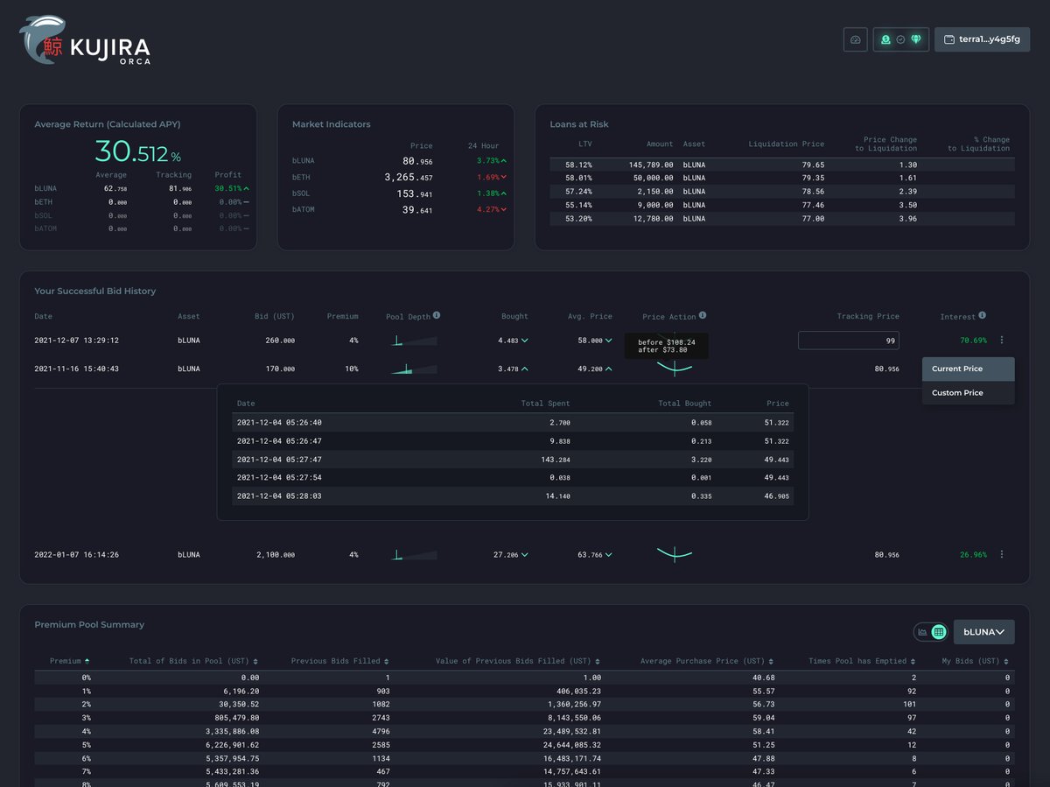1050x787 pixels.
Task: Collapse bought details chevron next to 3.478
Action: pyautogui.click(x=525, y=369)
